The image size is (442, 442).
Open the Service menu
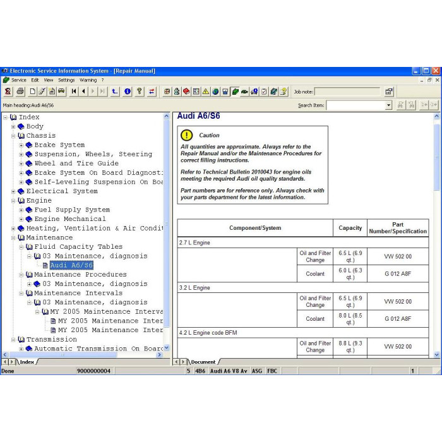pyautogui.click(x=18, y=80)
